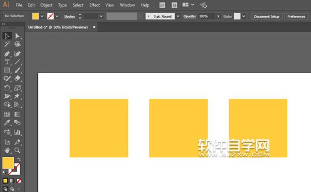Screen dimensions: 311x192
Task: Select the Zoom tool
Action: (17, 151)
